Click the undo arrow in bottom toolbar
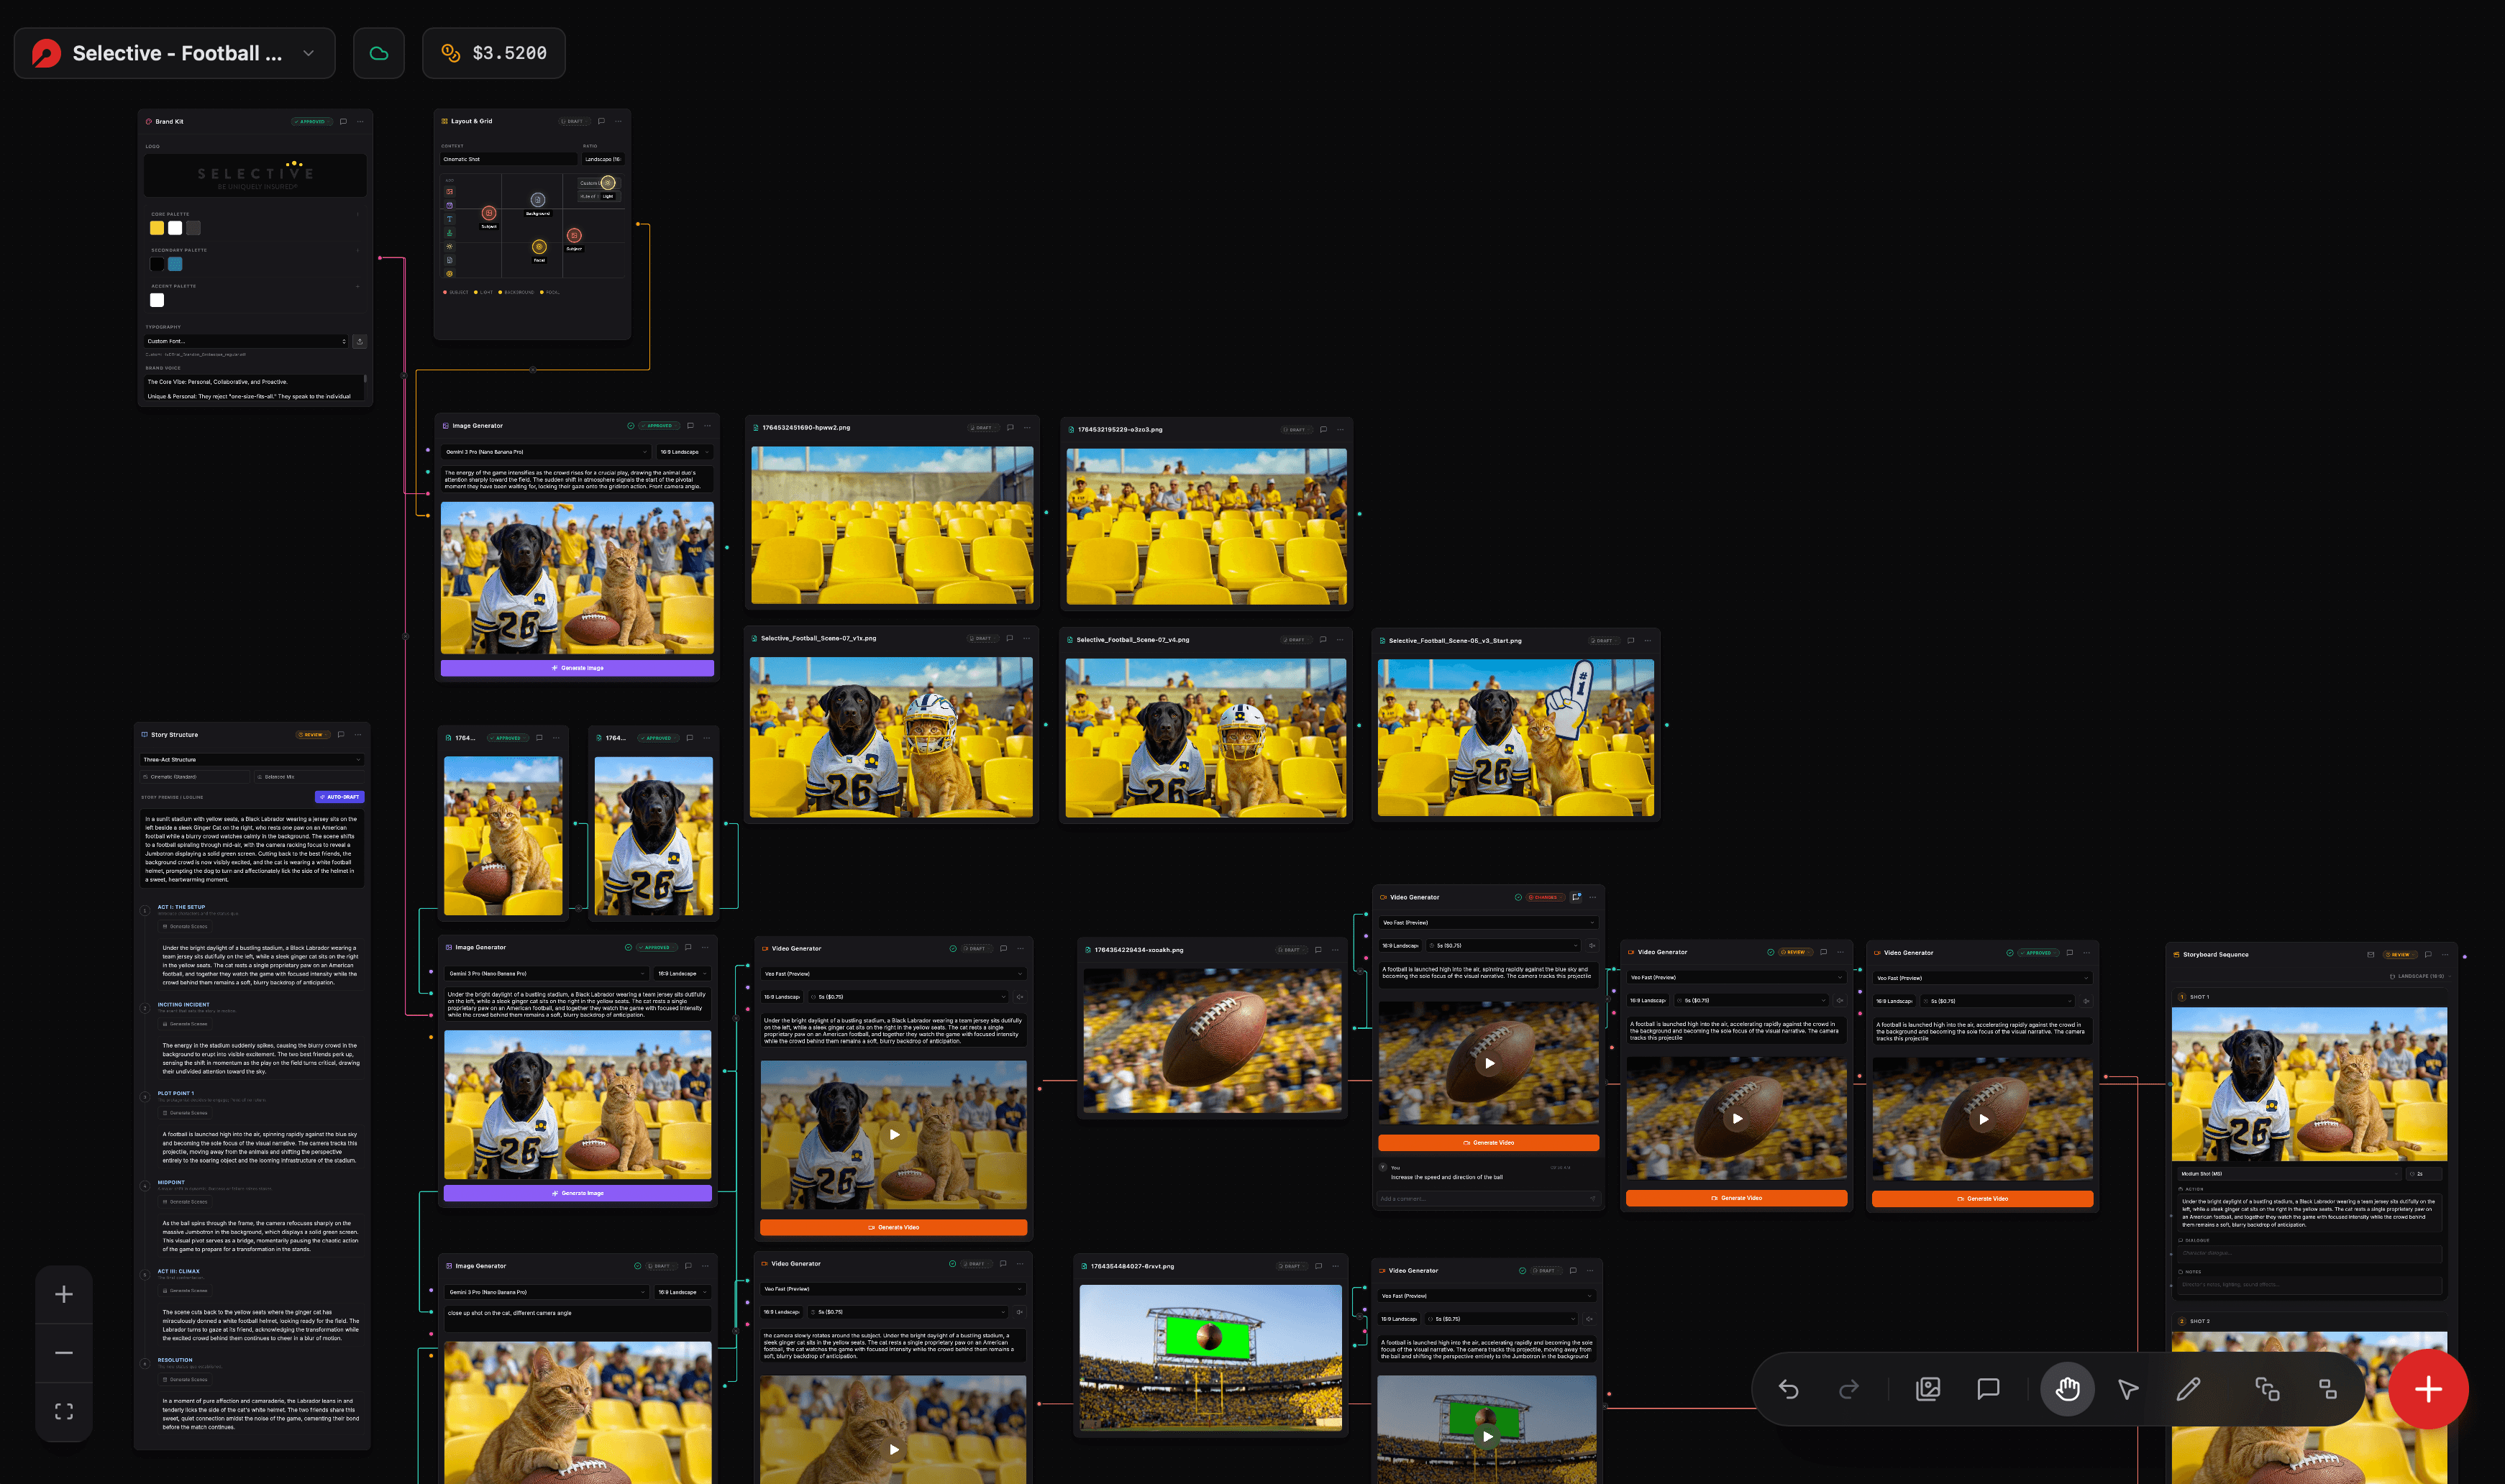The image size is (2505, 1484). (x=1788, y=1389)
